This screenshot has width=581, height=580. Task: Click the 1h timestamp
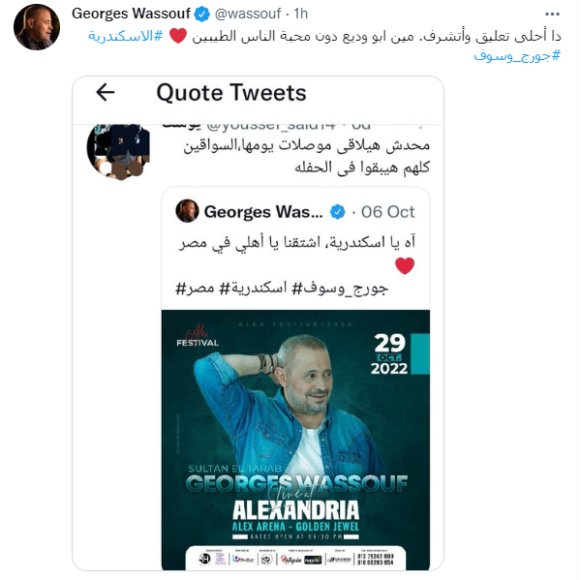tap(301, 14)
